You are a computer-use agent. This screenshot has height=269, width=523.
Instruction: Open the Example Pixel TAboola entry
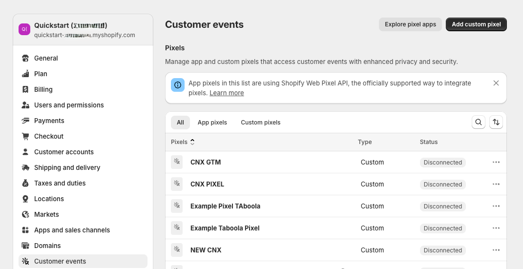(225, 207)
